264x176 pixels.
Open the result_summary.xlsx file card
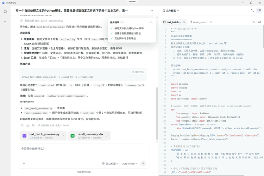click(89, 135)
